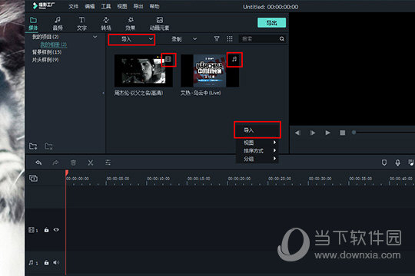Click the media search field
This screenshot has height=276, width=415.
pyautogui.click(x=259, y=39)
